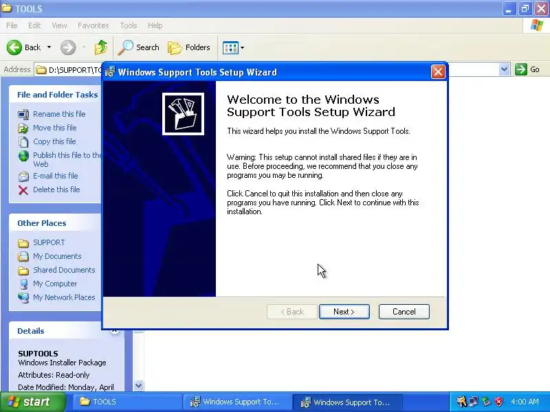Toggle the Folders pane button

click(188, 47)
